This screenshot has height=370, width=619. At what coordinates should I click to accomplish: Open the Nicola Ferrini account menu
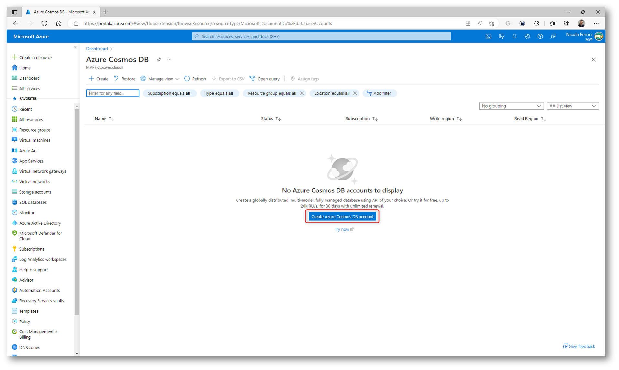[584, 36]
